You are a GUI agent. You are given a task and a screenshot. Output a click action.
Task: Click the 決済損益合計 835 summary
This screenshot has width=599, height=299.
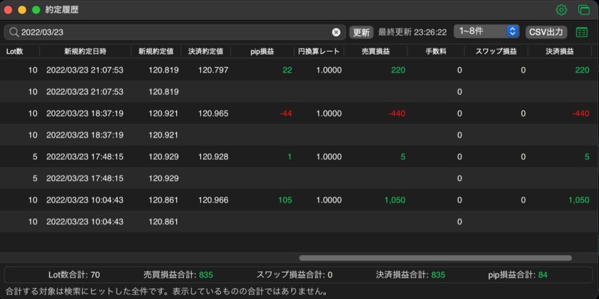point(410,274)
